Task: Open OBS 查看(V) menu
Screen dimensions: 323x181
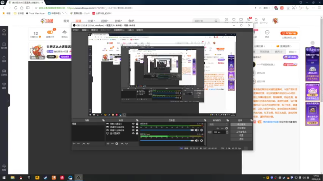Action: [94, 30]
